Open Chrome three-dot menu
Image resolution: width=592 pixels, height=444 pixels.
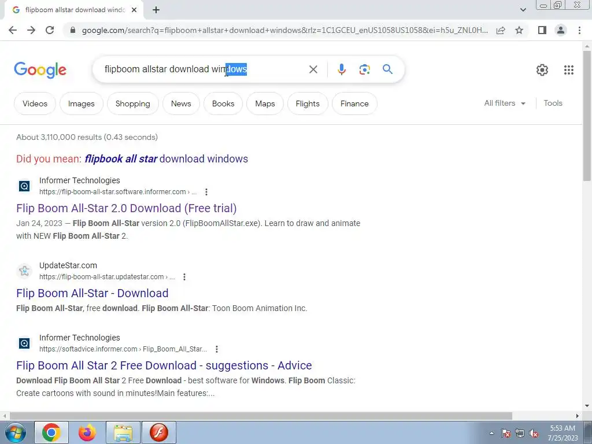click(x=579, y=30)
